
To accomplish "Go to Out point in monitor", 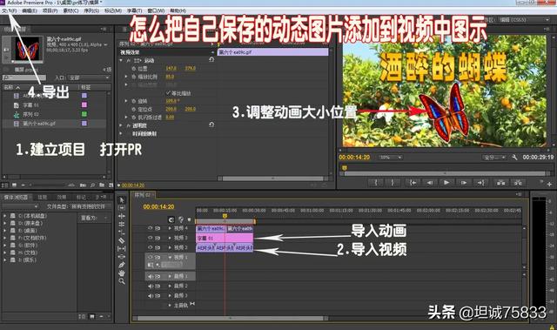I will click(x=480, y=183).
